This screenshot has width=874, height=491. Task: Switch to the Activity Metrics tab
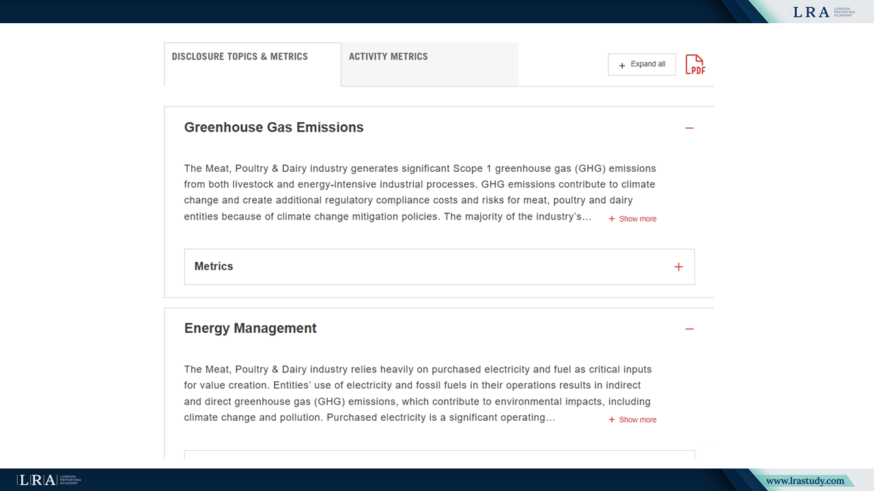point(389,57)
